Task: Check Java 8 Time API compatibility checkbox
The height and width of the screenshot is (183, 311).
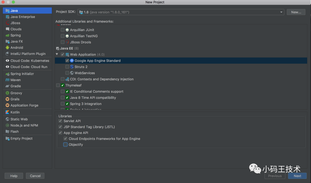Action: pyautogui.click(x=62, y=97)
